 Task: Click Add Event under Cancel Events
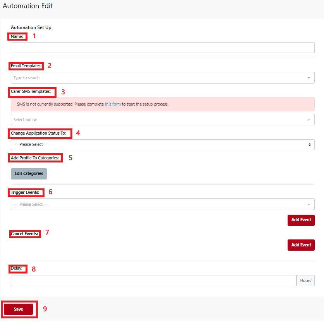[x=301, y=245]
